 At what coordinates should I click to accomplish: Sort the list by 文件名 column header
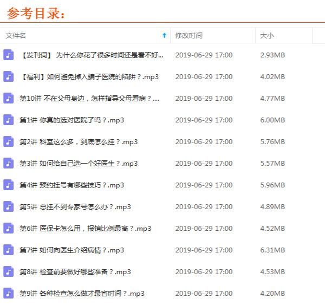pyautogui.click(x=16, y=35)
